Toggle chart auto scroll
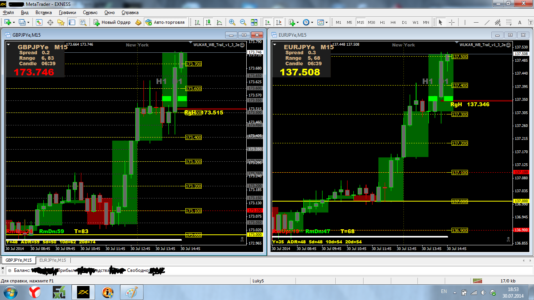The width and height of the screenshot is (534, 300). [268, 22]
